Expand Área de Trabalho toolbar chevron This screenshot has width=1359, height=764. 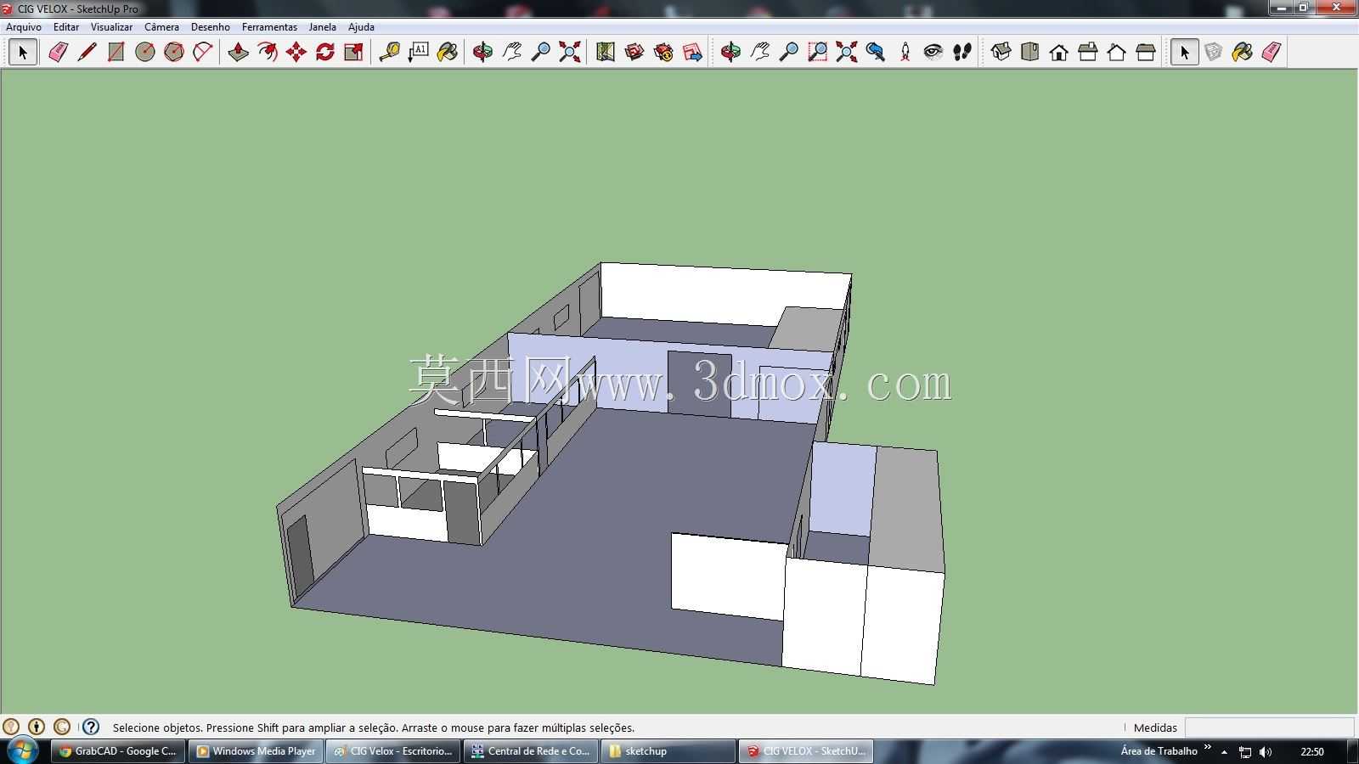pos(1208,747)
